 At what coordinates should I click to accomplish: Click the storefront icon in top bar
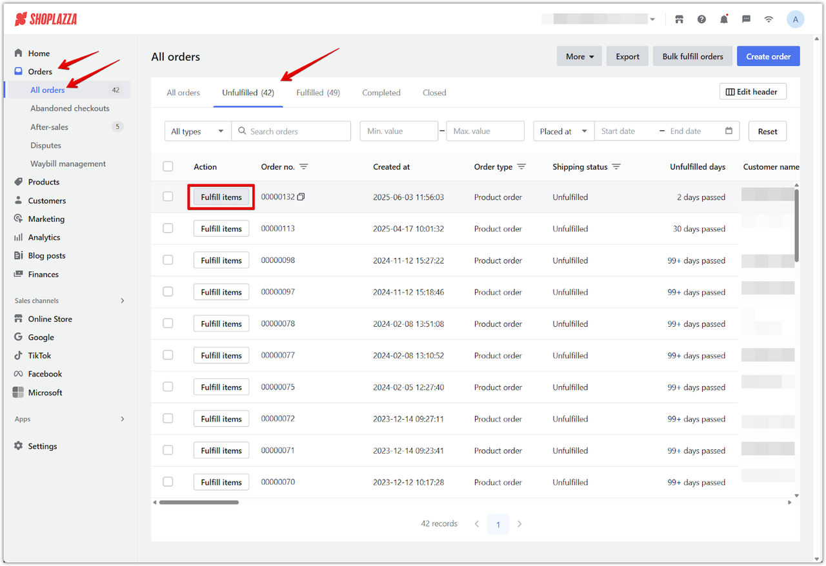pos(679,19)
